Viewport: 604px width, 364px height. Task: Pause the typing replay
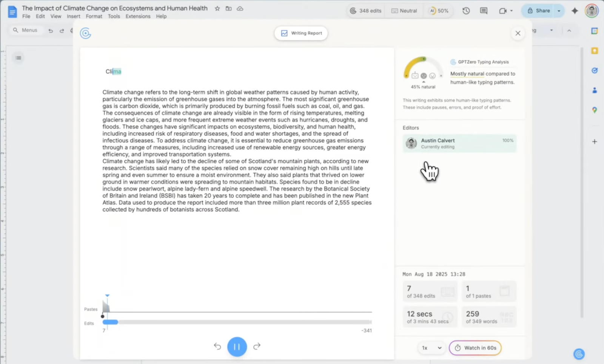coord(237,346)
